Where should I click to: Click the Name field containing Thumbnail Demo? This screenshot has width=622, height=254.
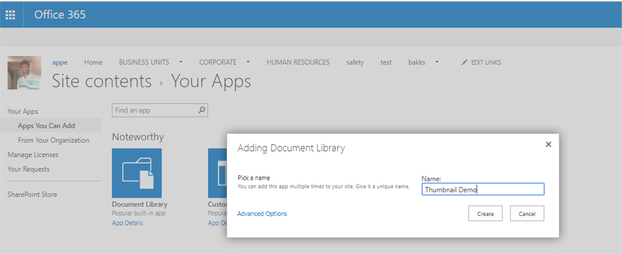pyautogui.click(x=483, y=189)
